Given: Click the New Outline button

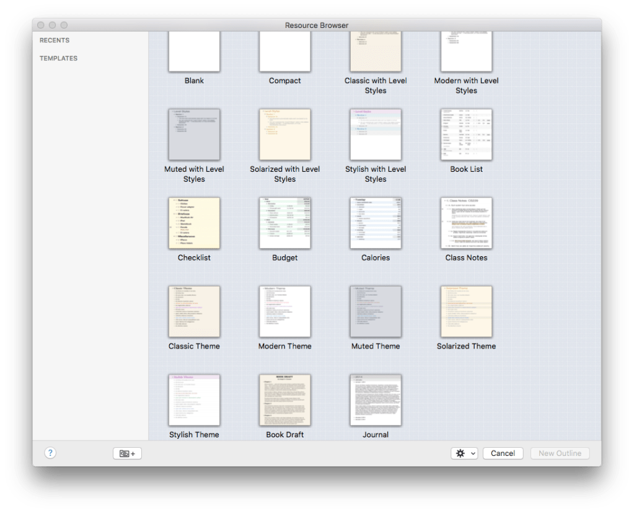Looking at the screenshot, I should pos(559,453).
